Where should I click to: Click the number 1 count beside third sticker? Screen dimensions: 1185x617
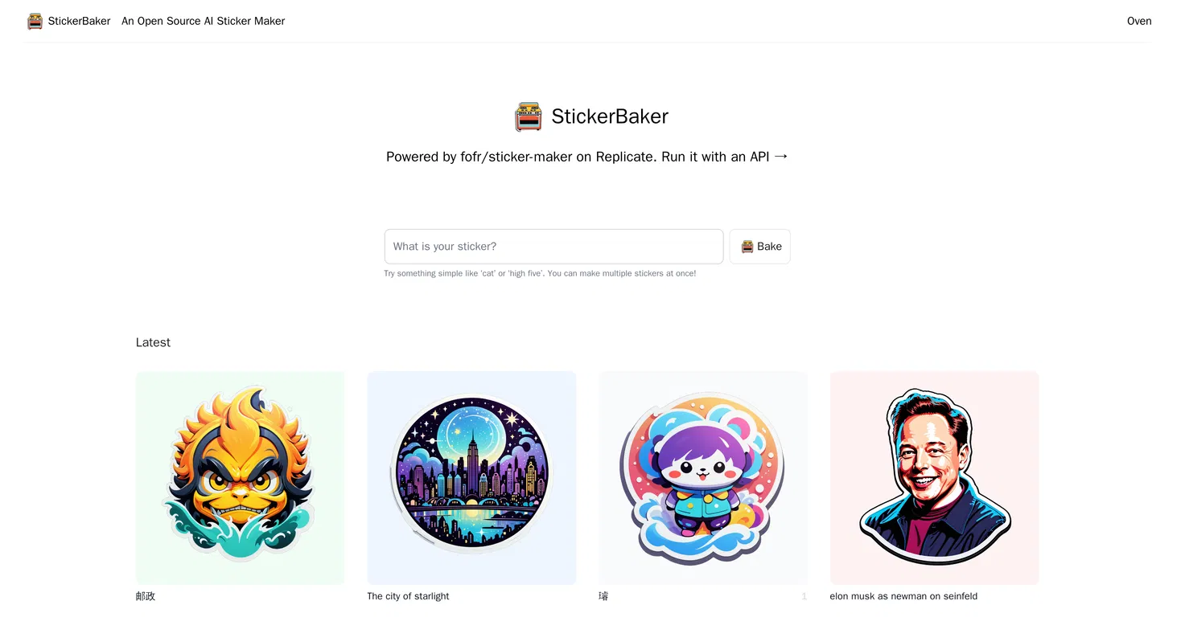point(804,596)
